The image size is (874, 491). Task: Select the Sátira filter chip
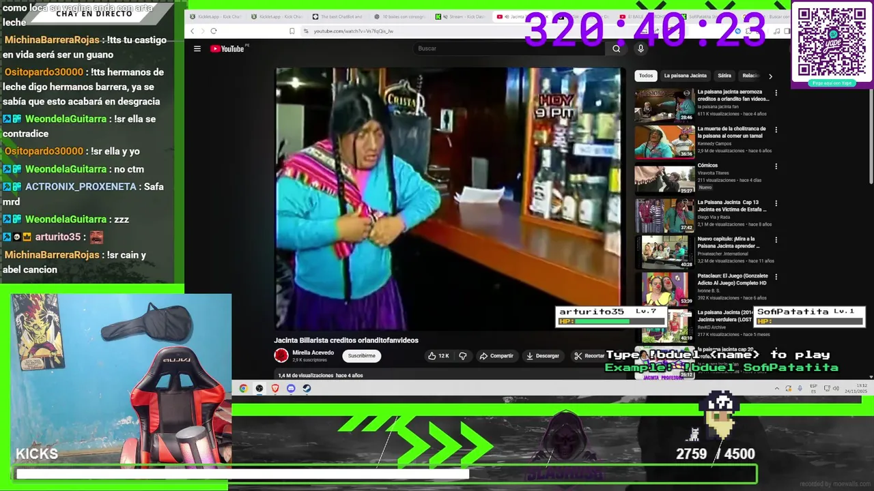click(x=724, y=76)
